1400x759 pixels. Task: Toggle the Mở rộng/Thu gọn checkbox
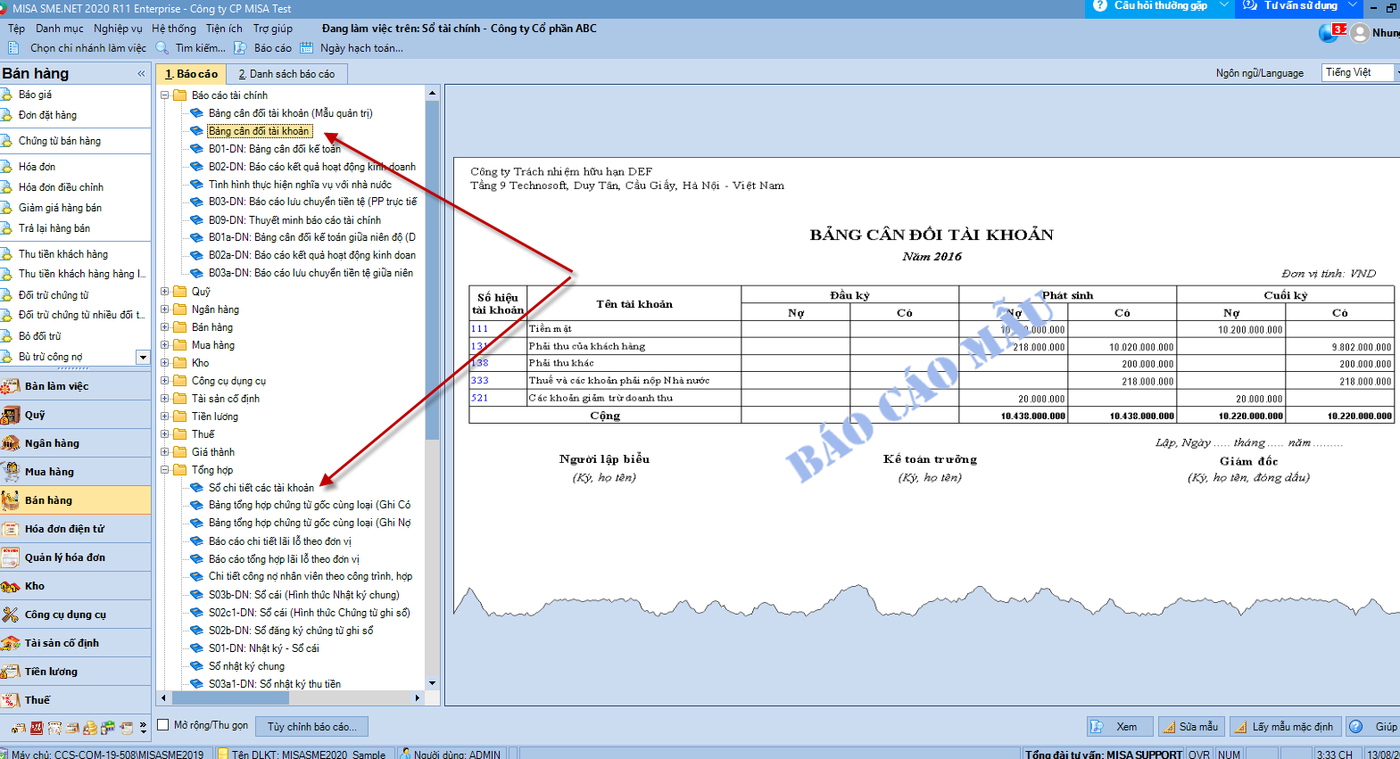[163, 725]
